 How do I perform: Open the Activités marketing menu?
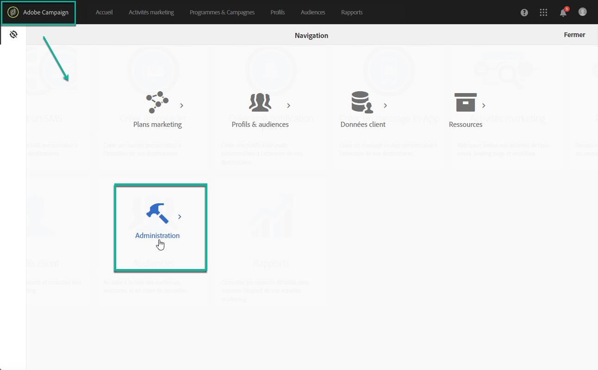(x=151, y=13)
